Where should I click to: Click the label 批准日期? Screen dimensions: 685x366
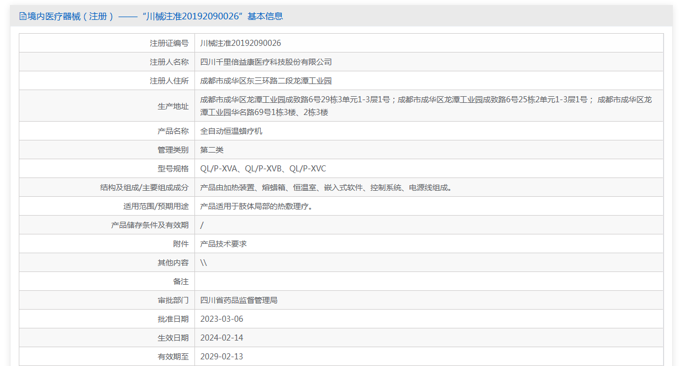point(173,319)
